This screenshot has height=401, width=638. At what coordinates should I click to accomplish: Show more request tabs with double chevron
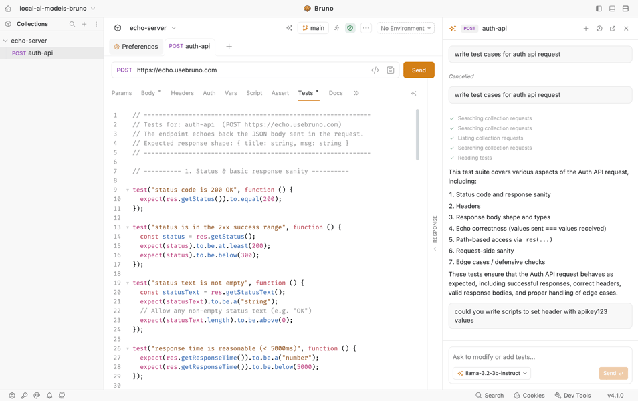tap(356, 93)
